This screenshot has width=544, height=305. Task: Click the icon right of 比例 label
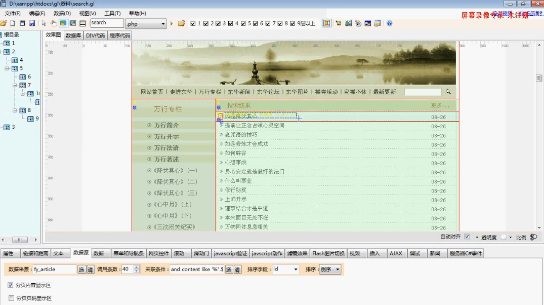[x=533, y=237]
